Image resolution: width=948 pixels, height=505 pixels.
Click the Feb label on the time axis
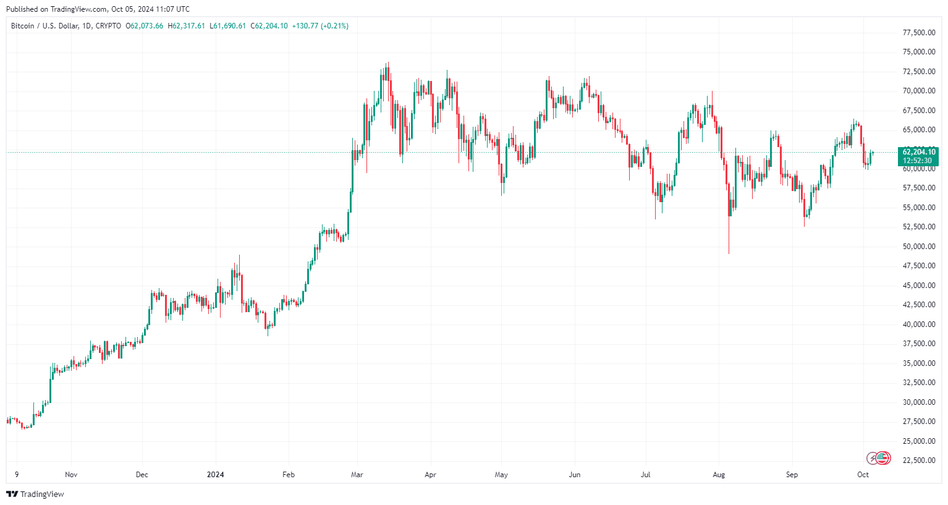289,475
